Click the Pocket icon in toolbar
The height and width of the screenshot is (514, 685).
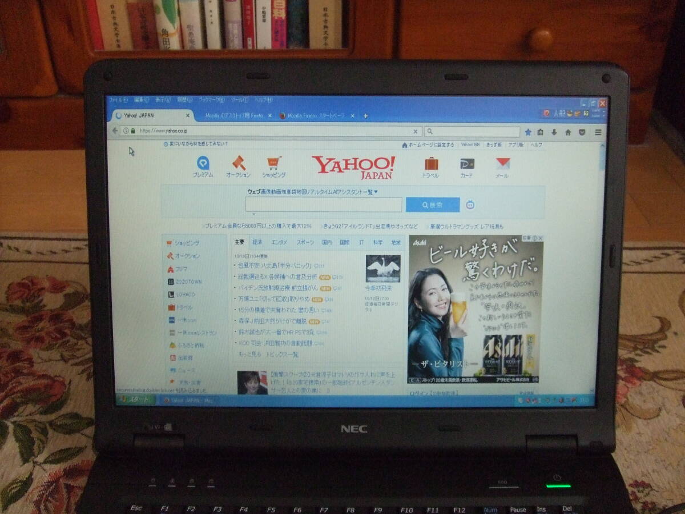tap(582, 132)
